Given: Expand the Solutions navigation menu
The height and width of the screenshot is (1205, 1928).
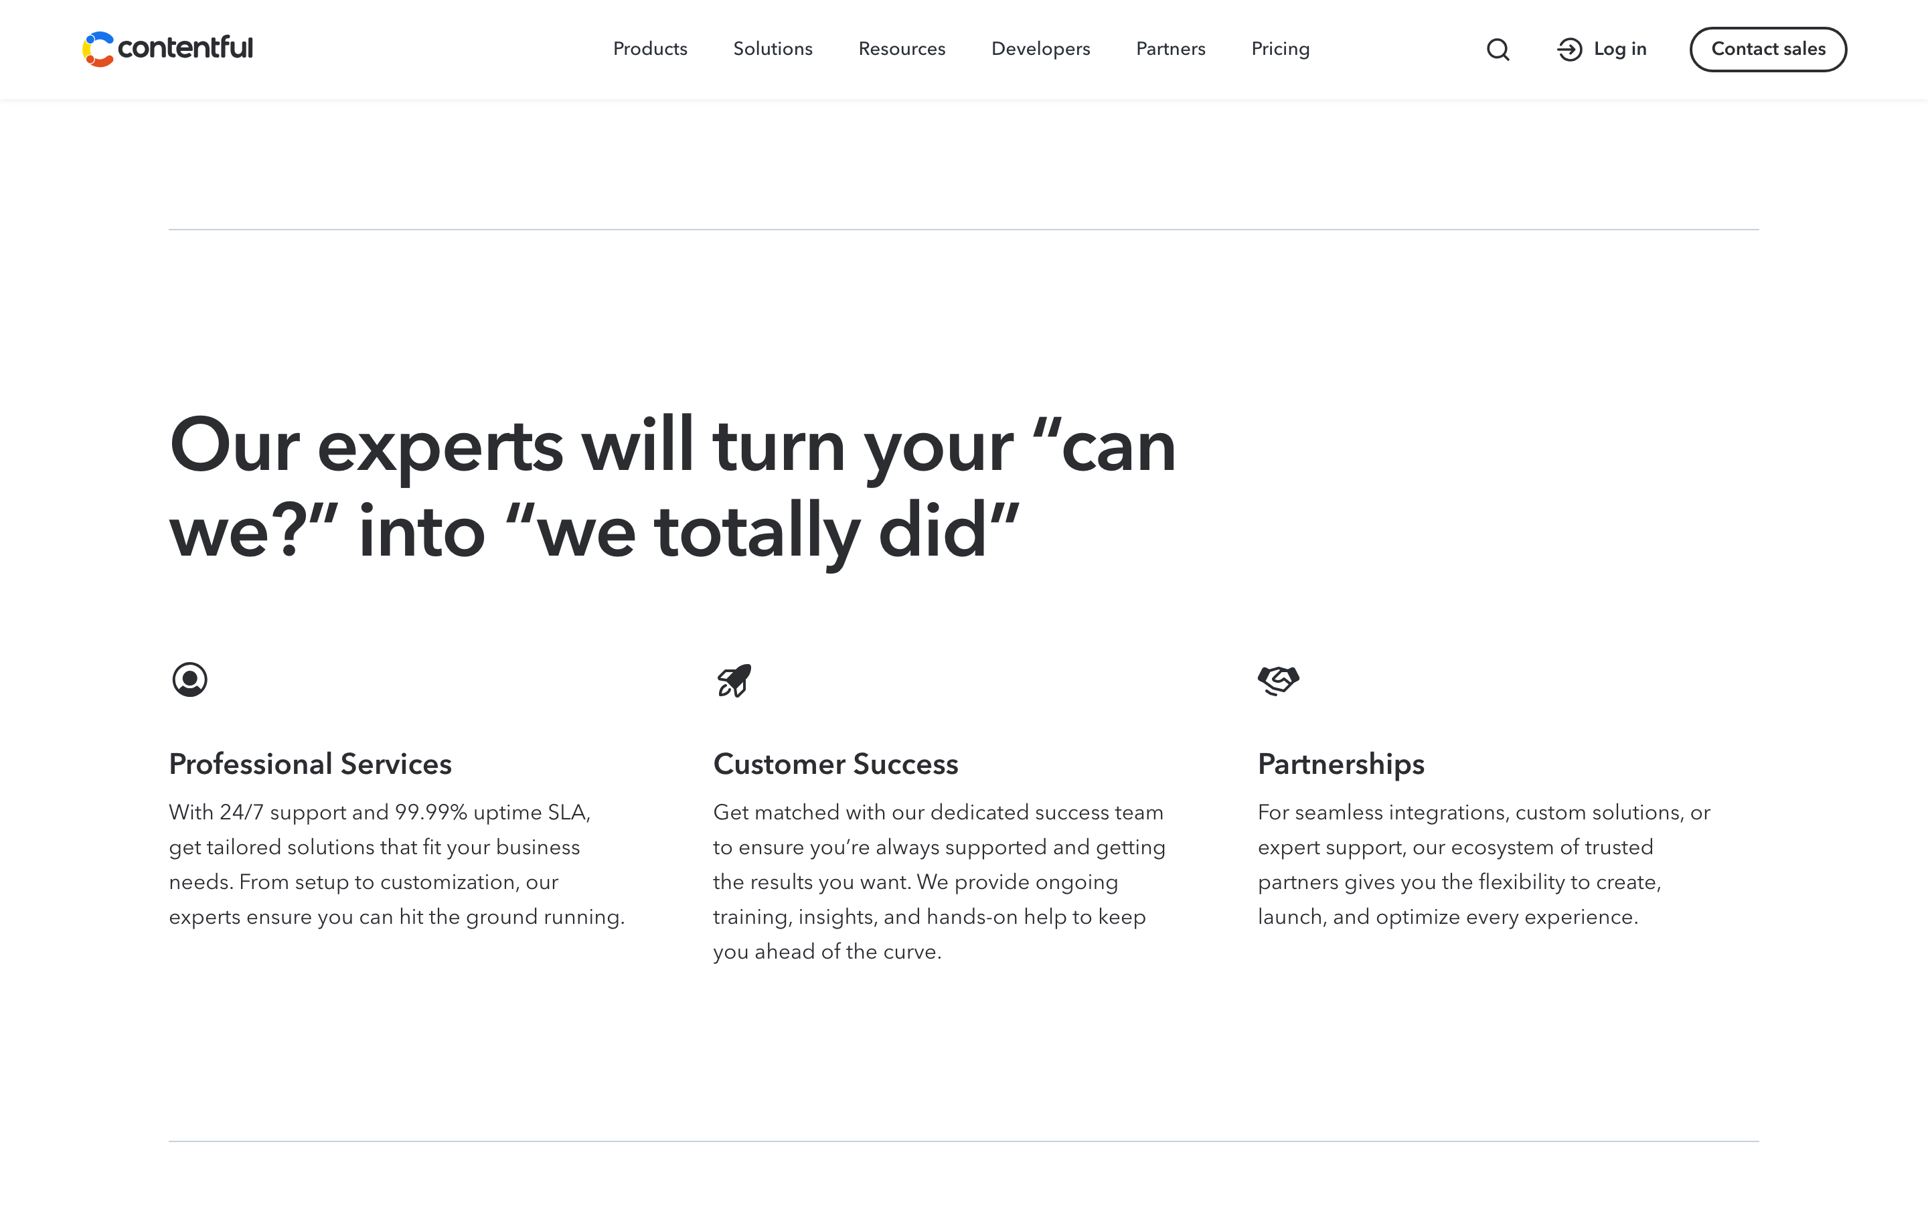Looking at the screenshot, I should (x=773, y=50).
